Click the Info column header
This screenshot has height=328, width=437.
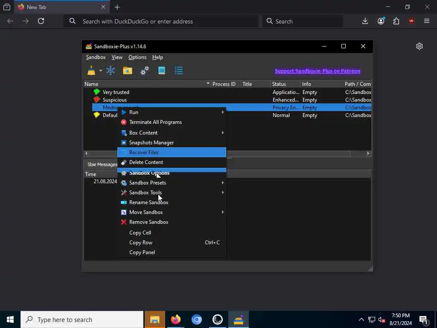(x=322, y=84)
